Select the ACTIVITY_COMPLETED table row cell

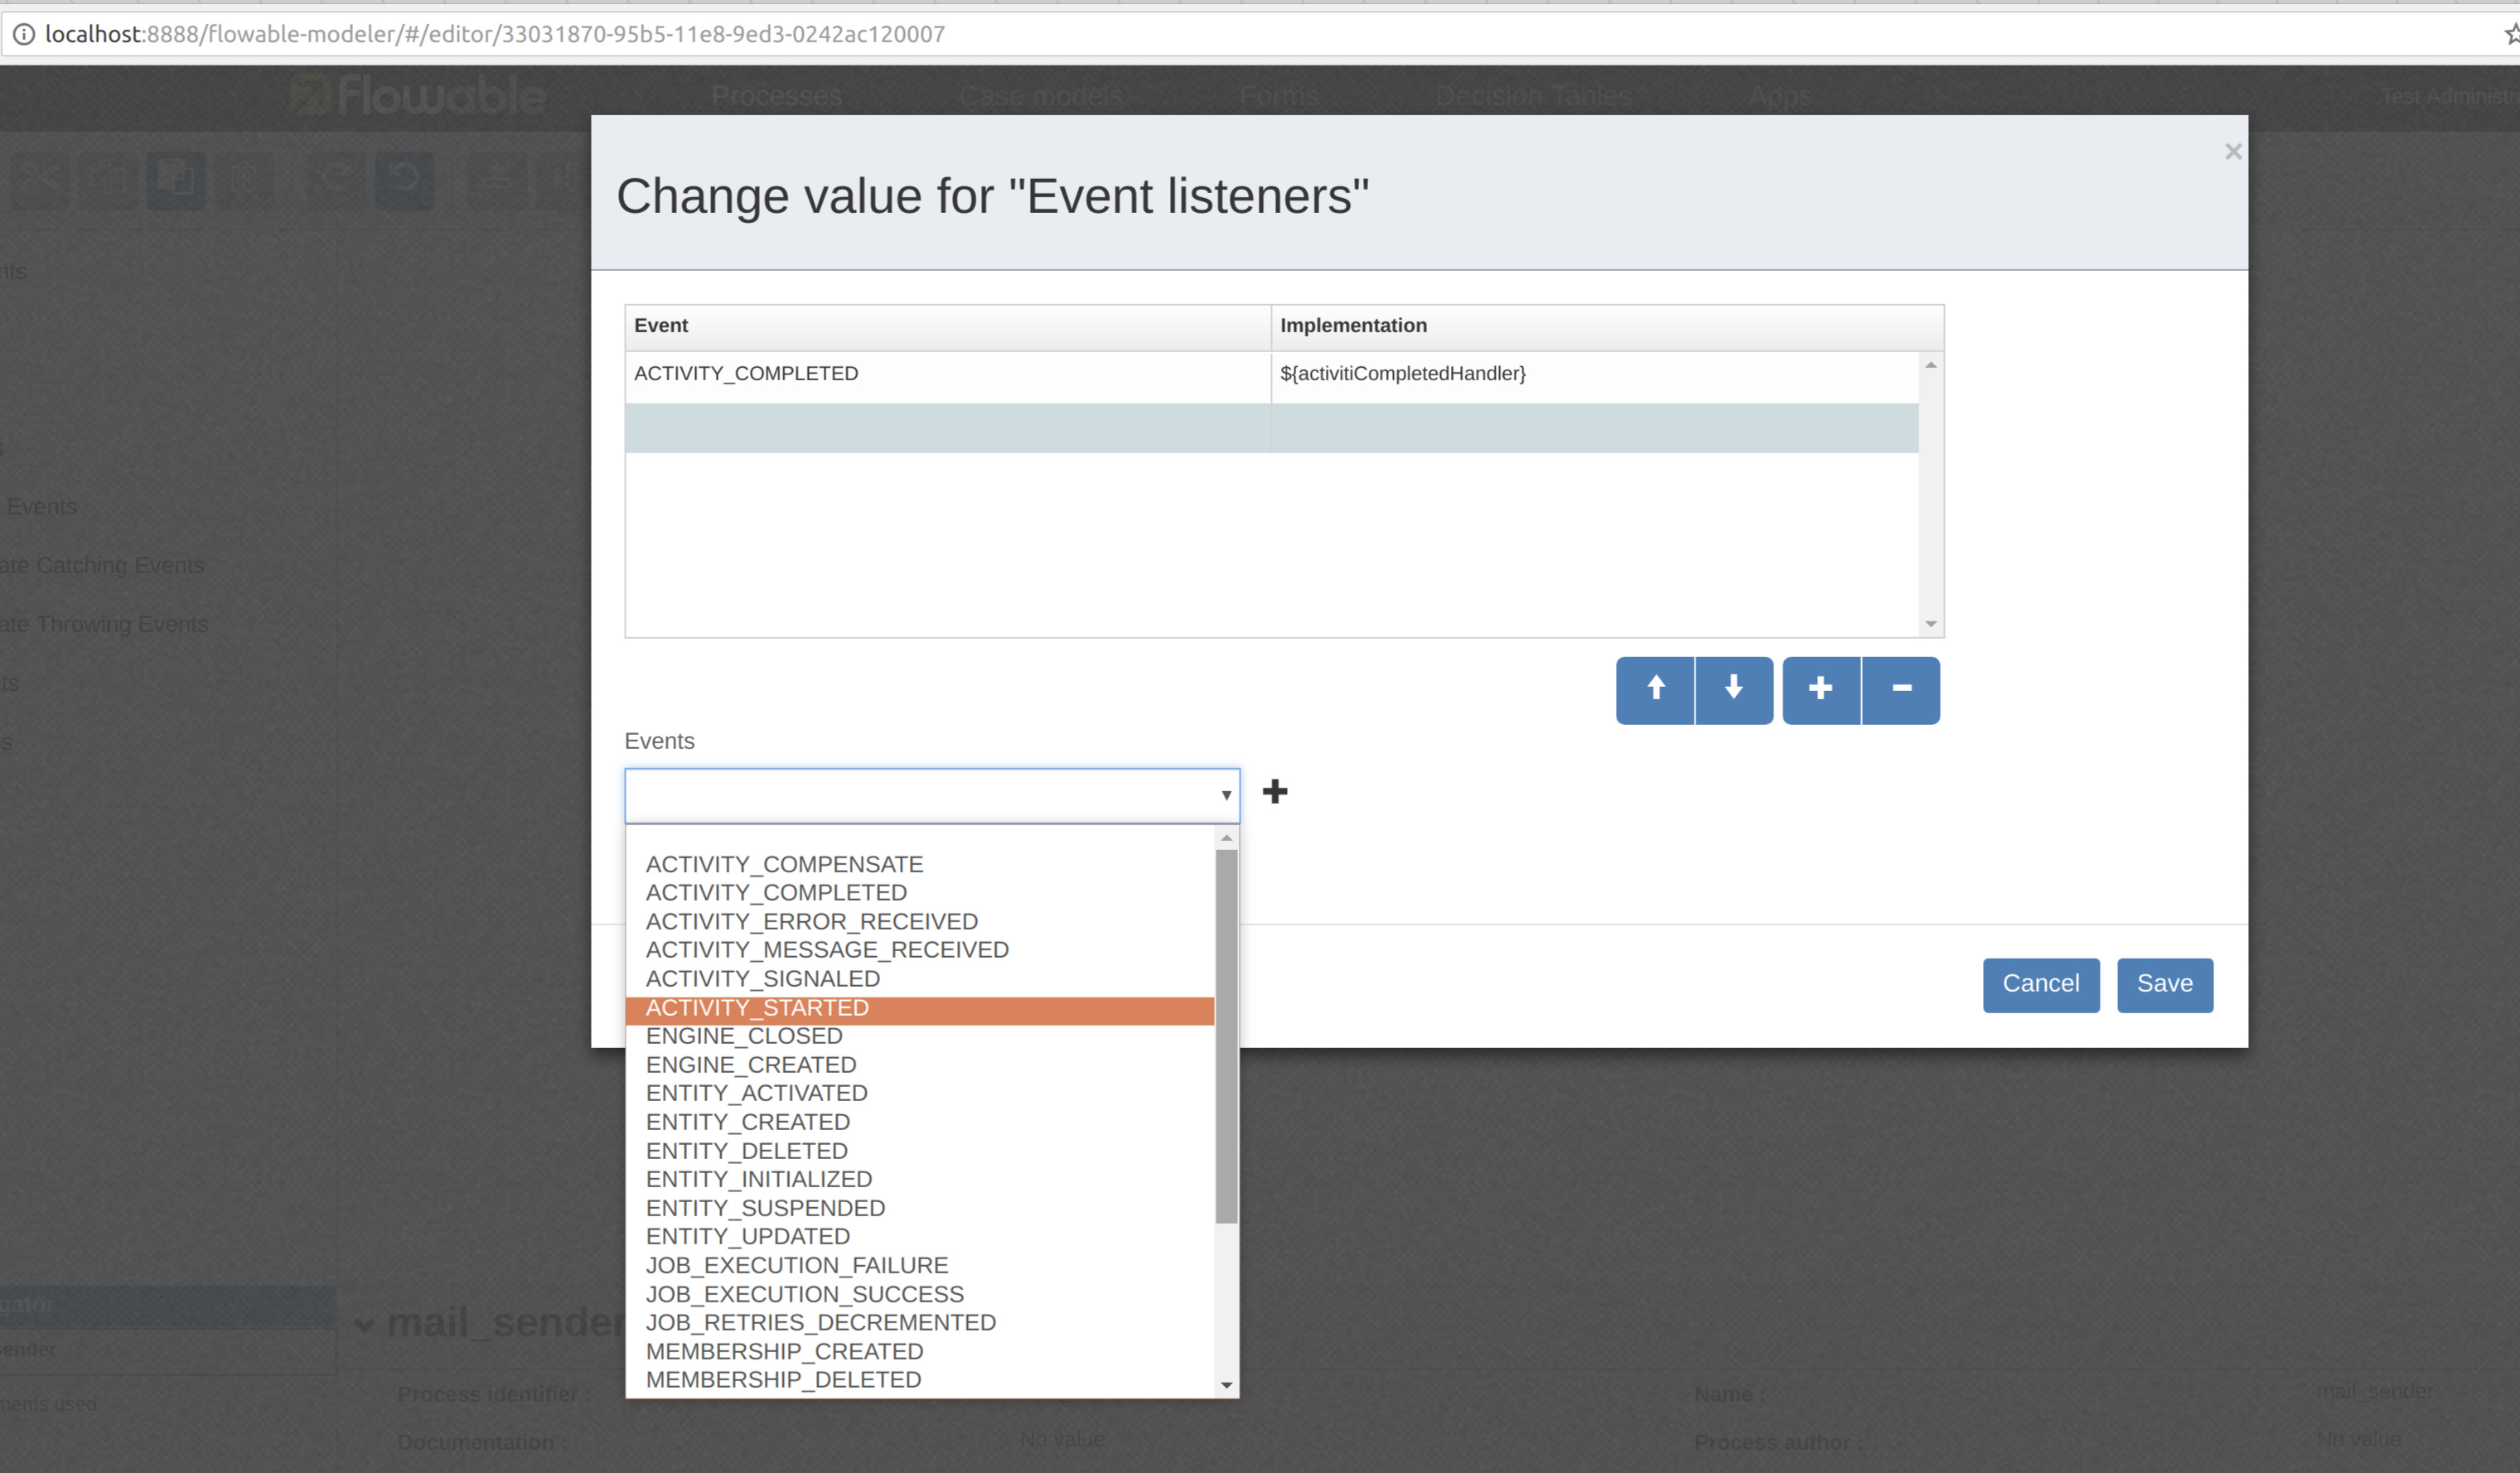pos(948,376)
